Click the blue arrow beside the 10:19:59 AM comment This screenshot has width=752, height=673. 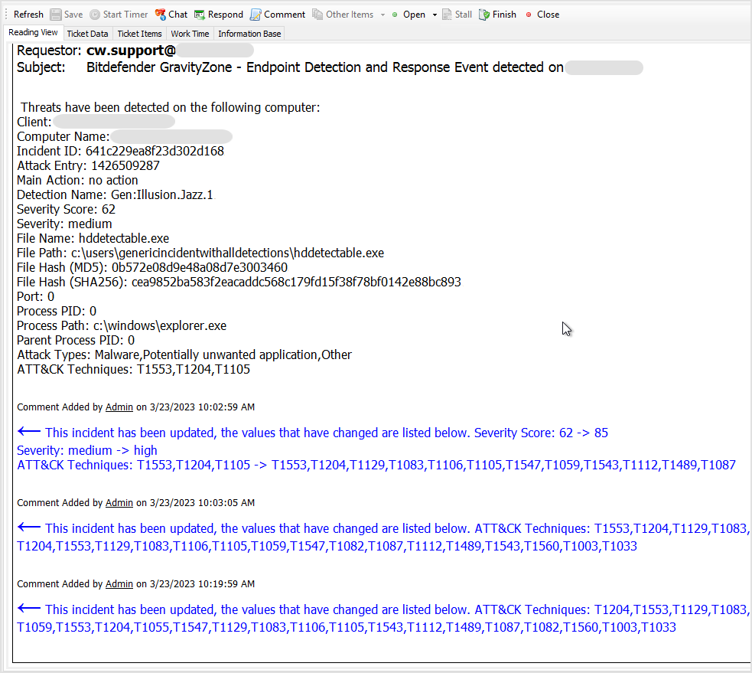pyautogui.click(x=28, y=607)
